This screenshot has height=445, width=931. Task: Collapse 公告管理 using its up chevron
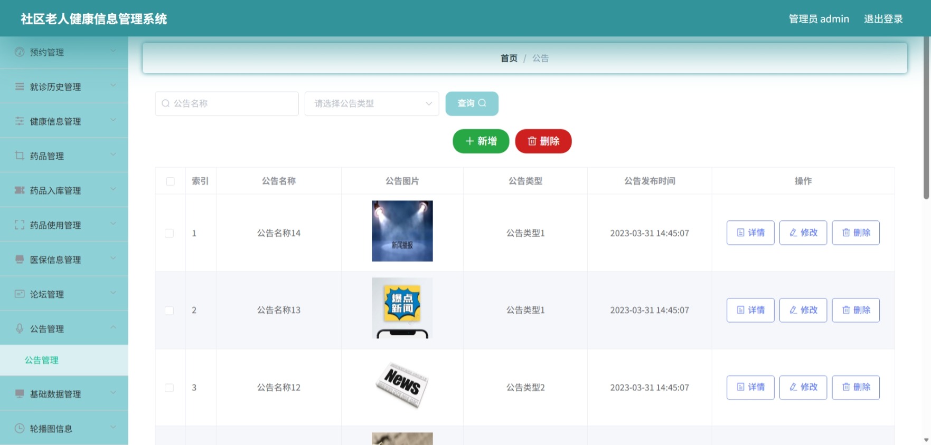coord(113,327)
